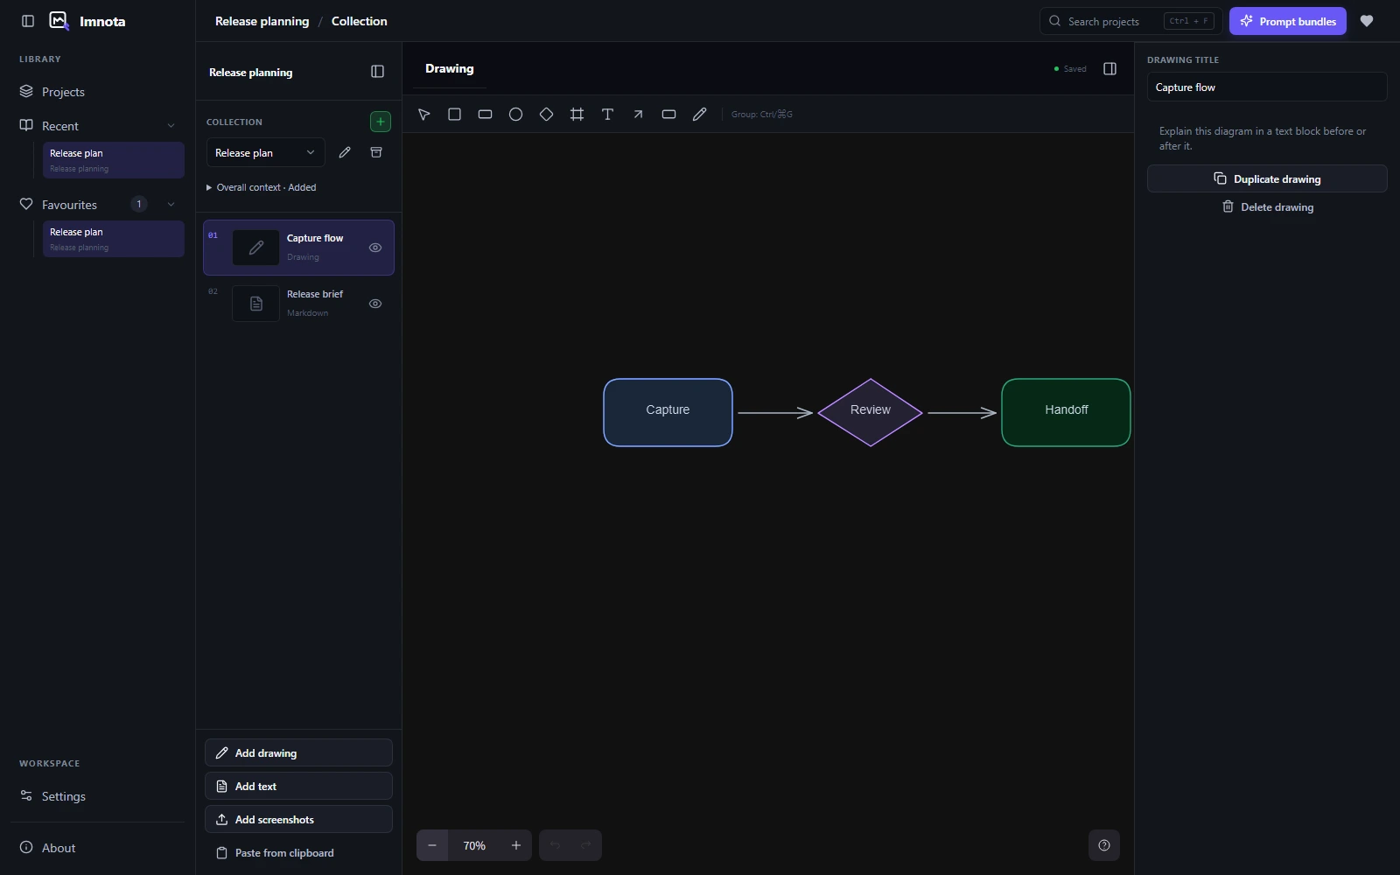Choose rounded rectangle tool between square and circle

[485, 115]
